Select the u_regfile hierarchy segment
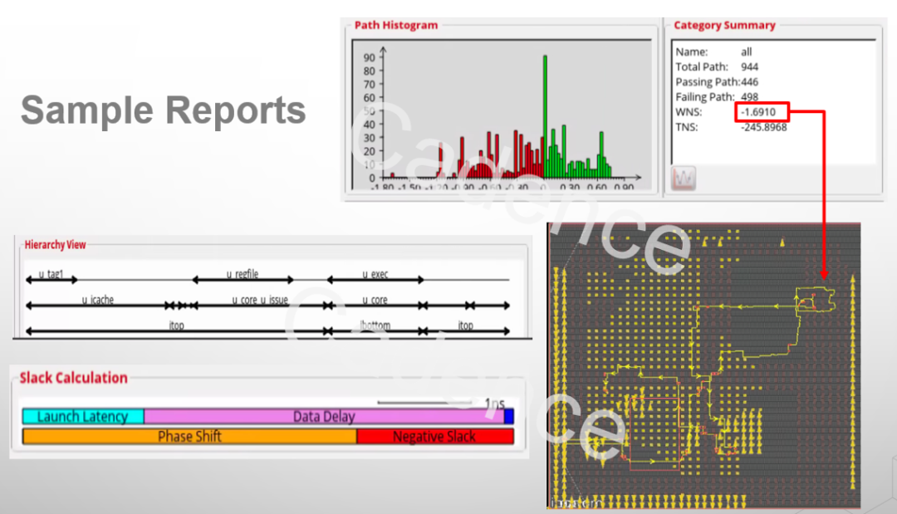This screenshot has height=514, width=897. coord(243,279)
